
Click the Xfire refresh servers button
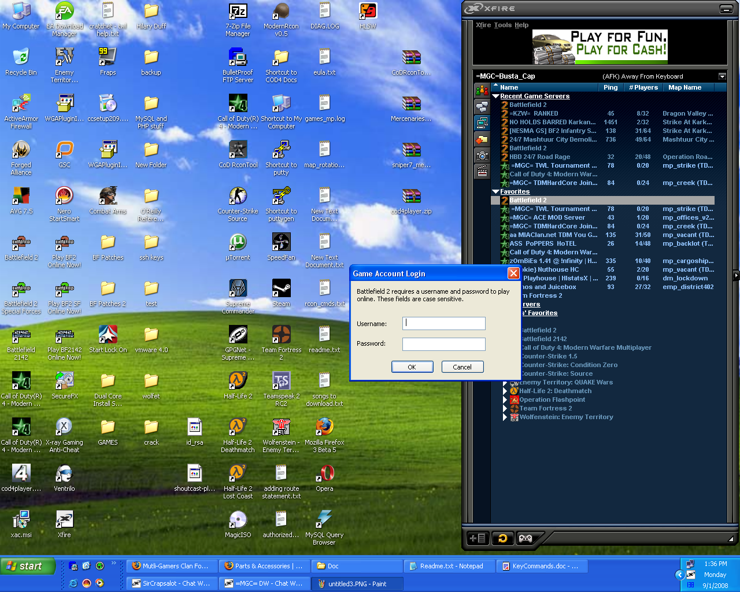(502, 538)
